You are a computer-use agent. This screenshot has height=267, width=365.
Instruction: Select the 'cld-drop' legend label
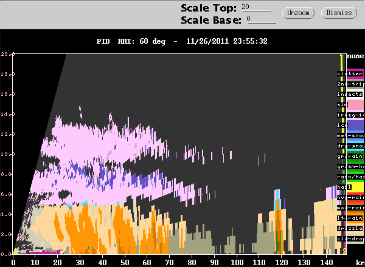351,238
